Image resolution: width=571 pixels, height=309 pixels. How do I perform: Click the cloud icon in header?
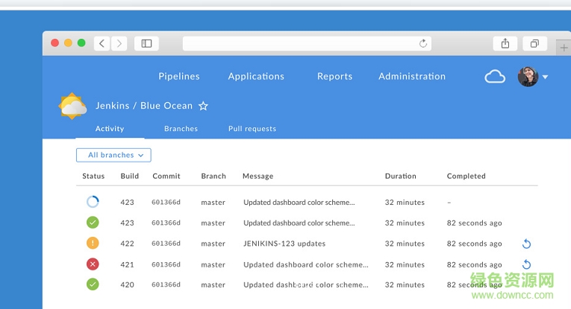(495, 76)
